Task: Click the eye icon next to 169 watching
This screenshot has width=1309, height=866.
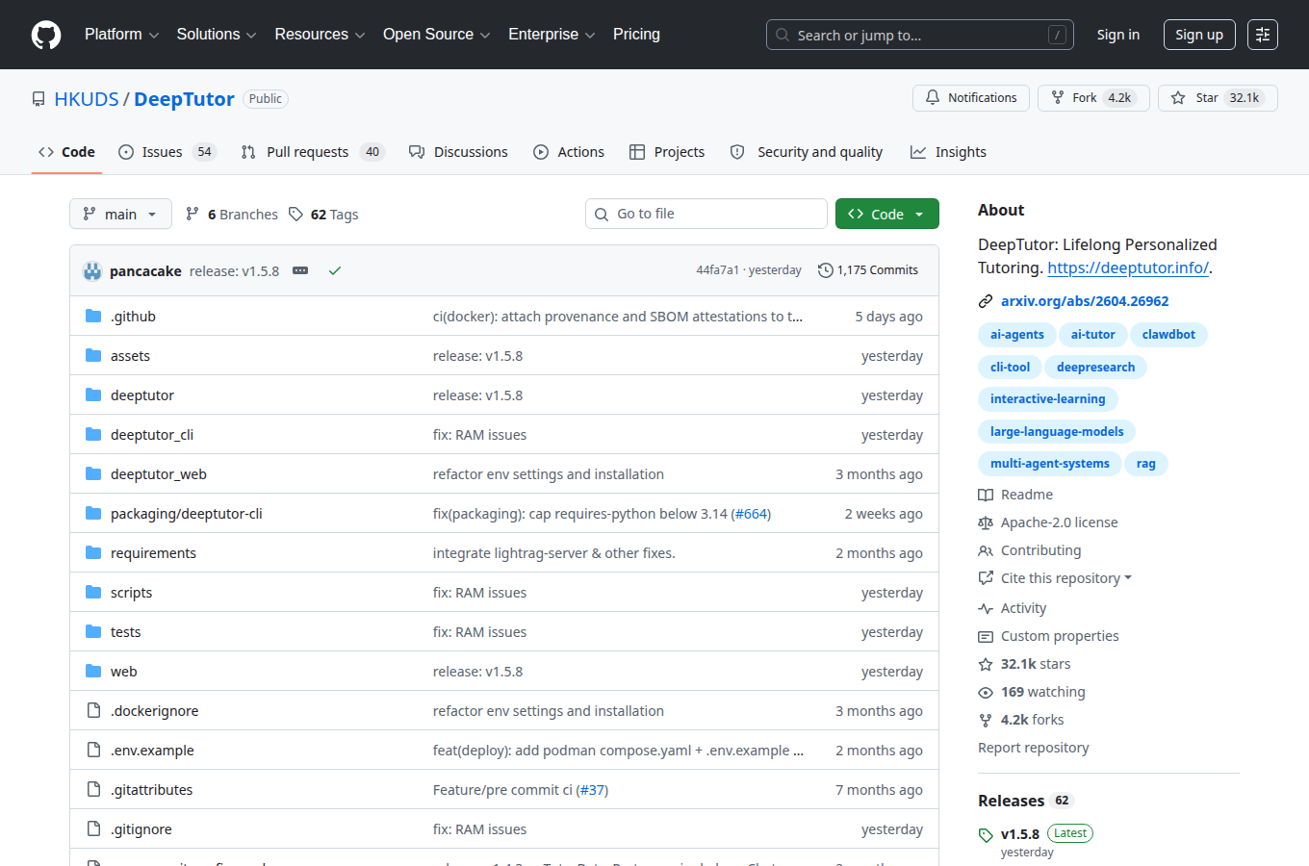Action: [986, 692]
